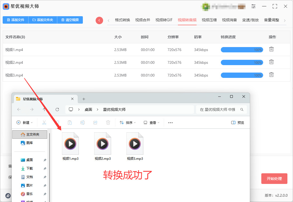Open a new Explorer tab with the plus icon
293x202 pixels.
84,99
